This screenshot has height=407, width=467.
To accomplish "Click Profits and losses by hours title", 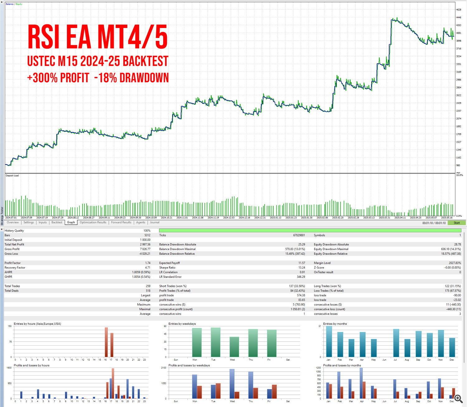I will click(31, 366).
